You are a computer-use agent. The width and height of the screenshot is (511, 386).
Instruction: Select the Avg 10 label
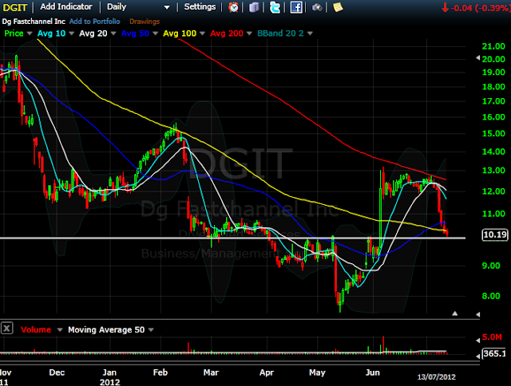tap(51, 33)
